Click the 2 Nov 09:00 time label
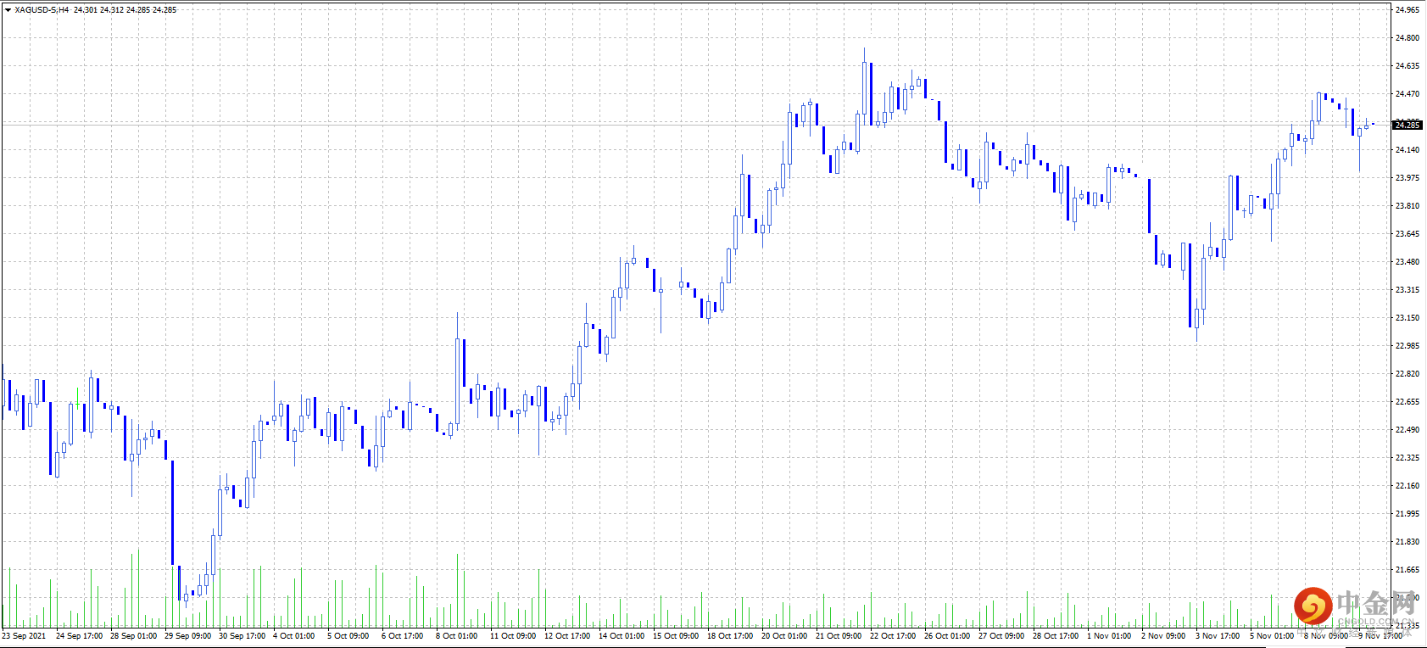Screen dimensions: 1427x648 point(1163,636)
